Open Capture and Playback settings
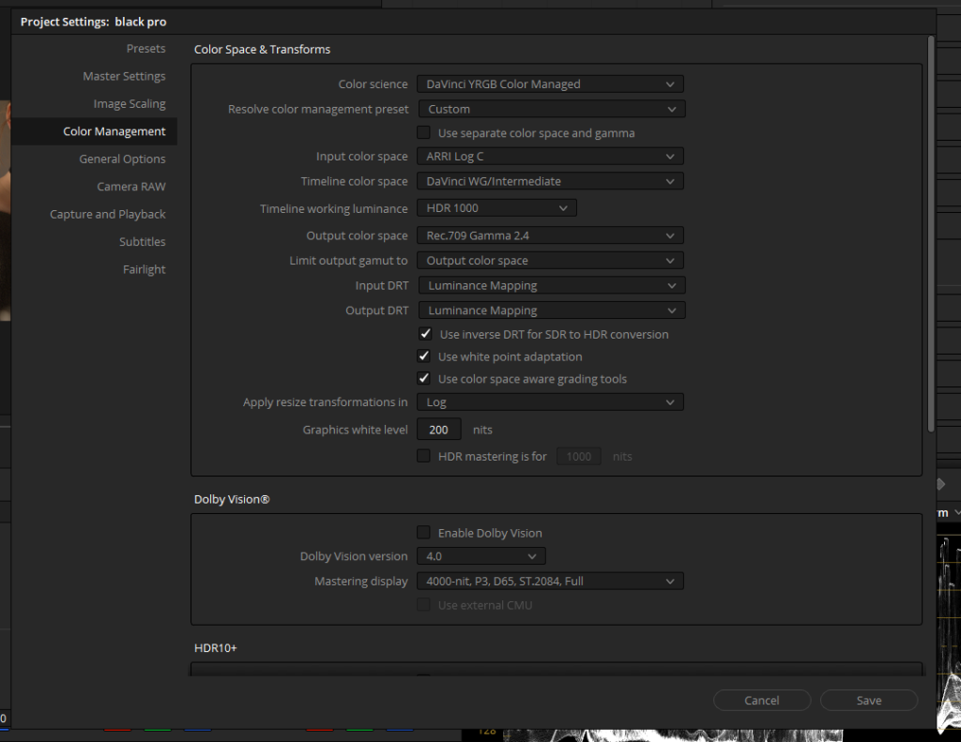961x742 pixels. [x=107, y=214]
